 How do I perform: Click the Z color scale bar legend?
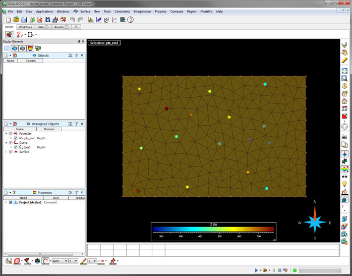pyautogui.click(x=213, y=232)
